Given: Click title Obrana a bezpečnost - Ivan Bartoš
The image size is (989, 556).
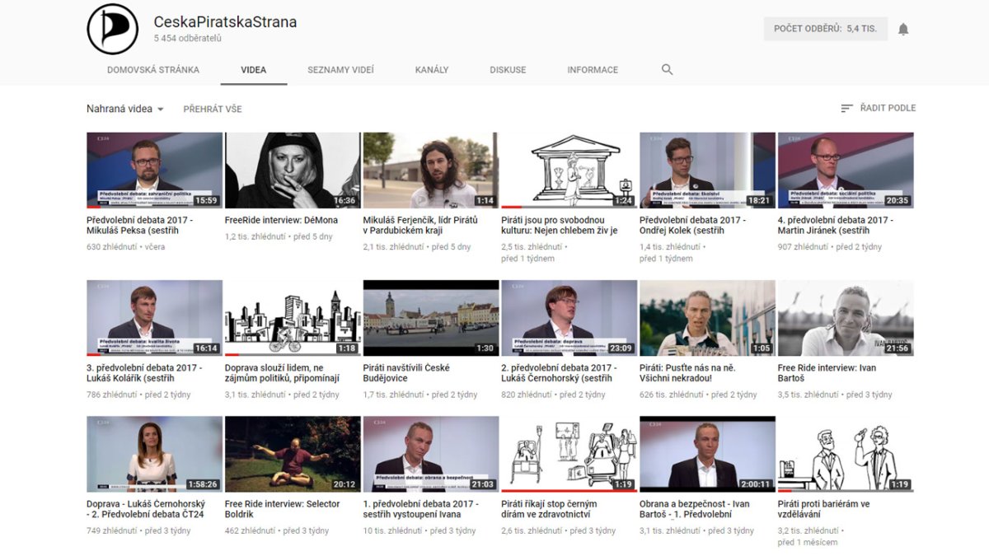Looking at the screenshot, I should [695, 509].
